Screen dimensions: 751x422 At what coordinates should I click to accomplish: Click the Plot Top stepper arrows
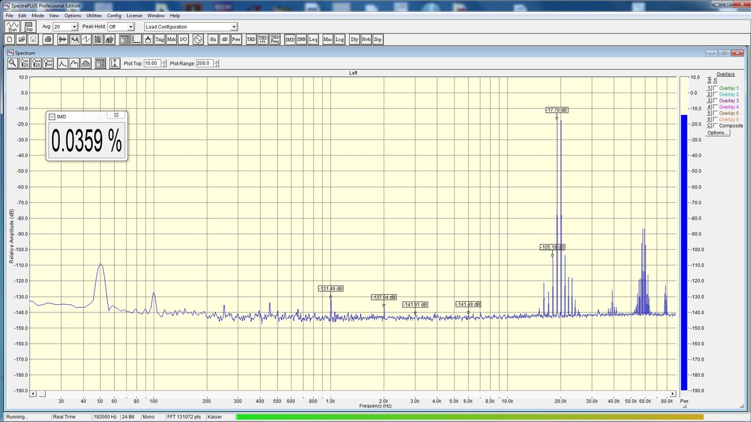coord(164,63)
